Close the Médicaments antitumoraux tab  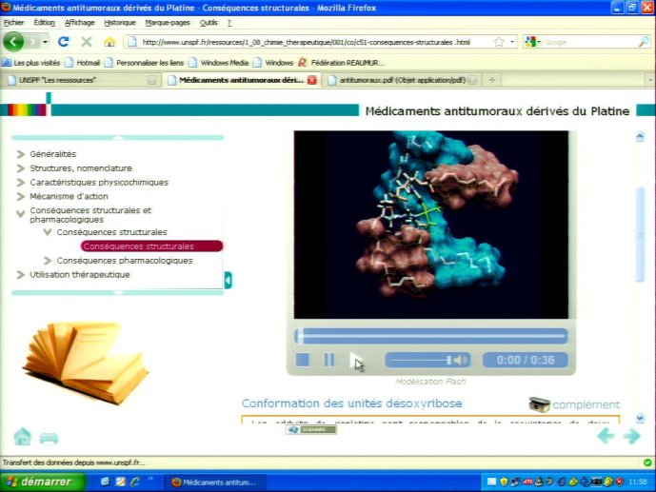point(312,80)
